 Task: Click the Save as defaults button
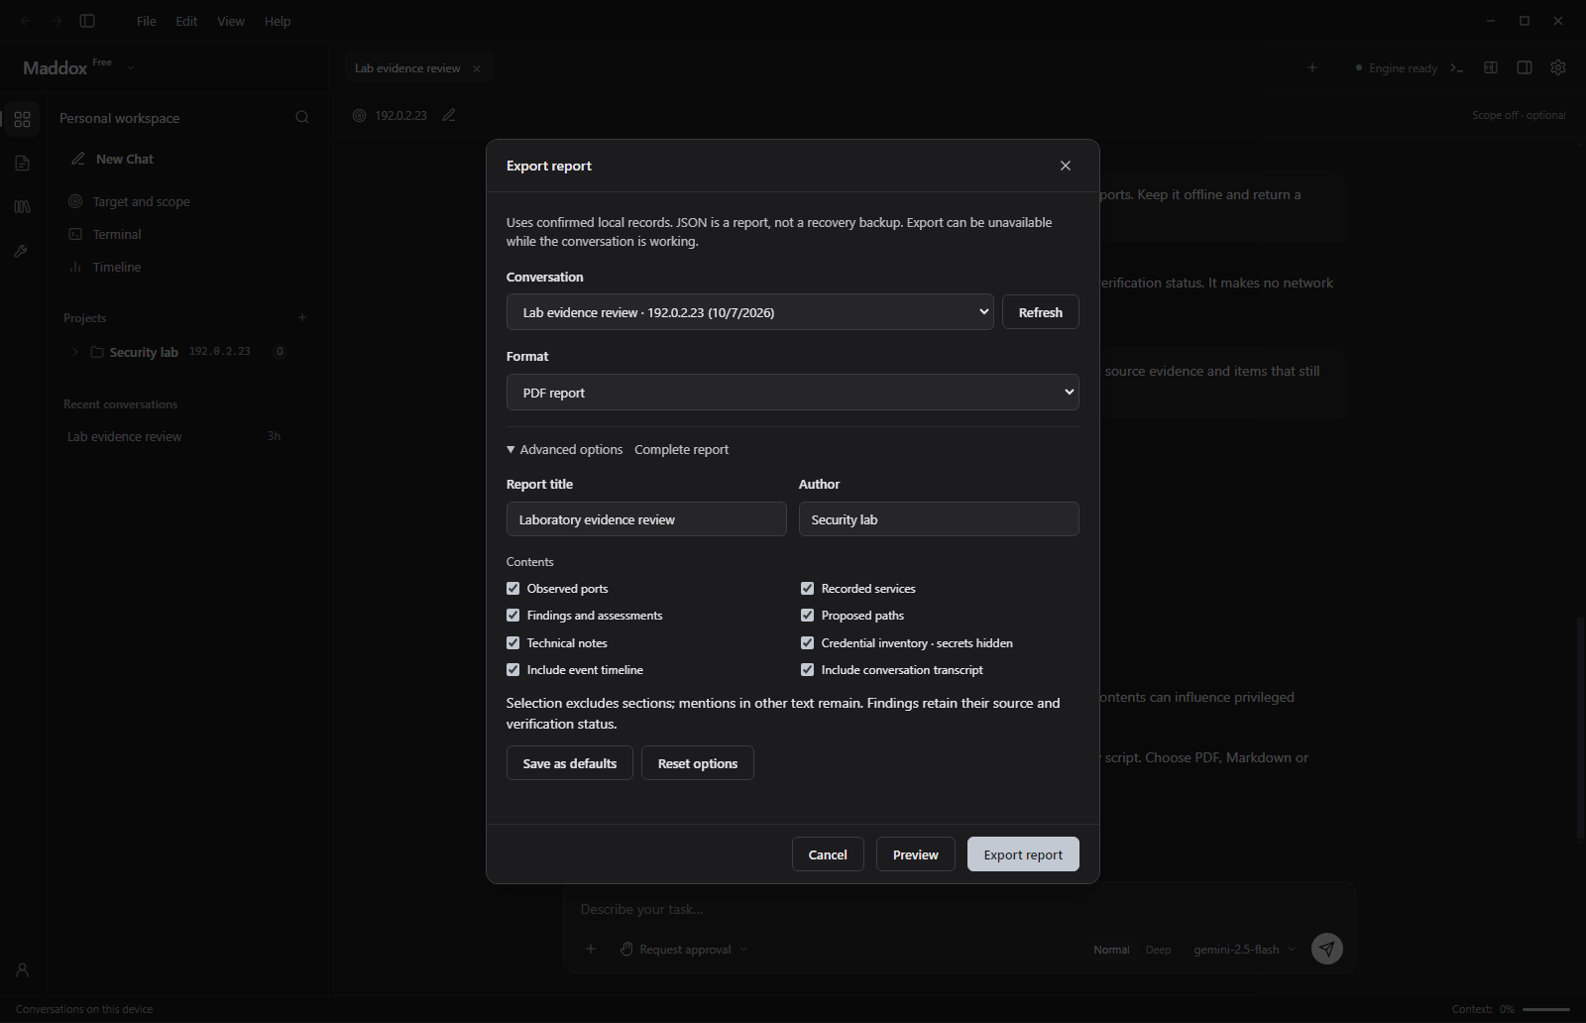[569, 763]
